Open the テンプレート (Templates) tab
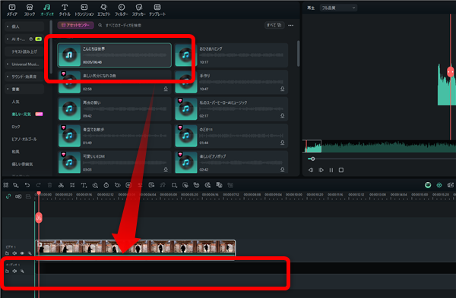 coord(157,10)
